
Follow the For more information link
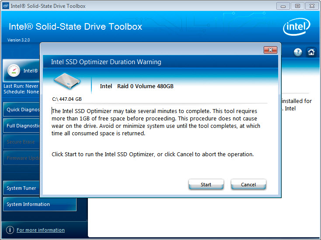41,230
